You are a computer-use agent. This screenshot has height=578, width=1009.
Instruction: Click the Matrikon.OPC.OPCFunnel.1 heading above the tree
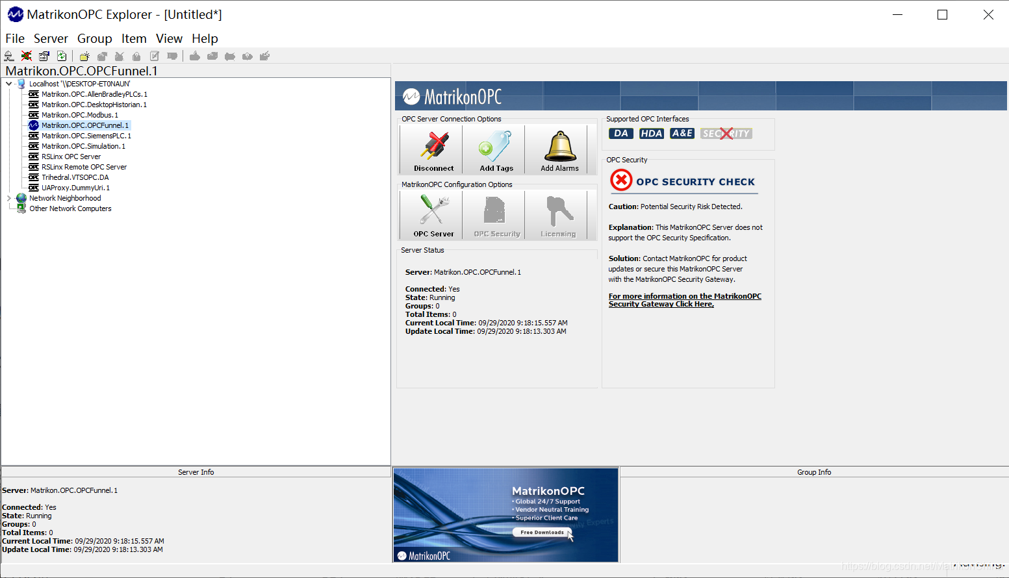click(x=82, y=71)
